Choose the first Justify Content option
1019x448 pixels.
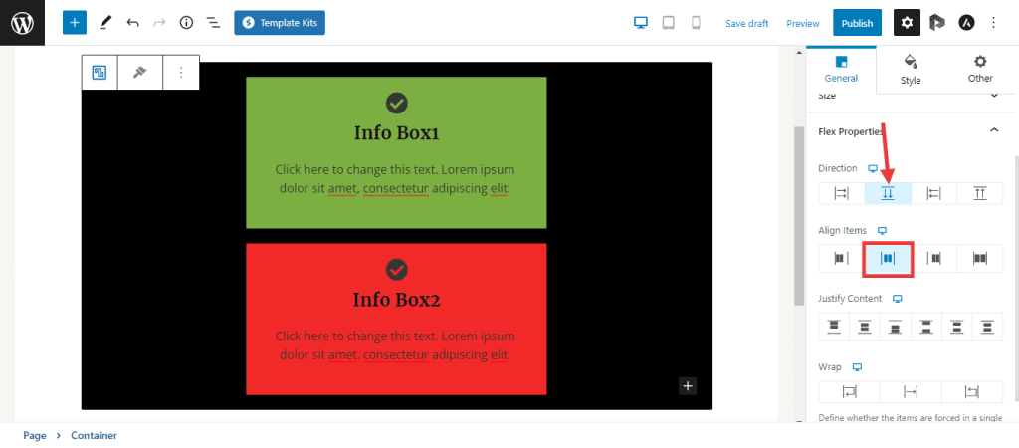[x=834, y=326]
